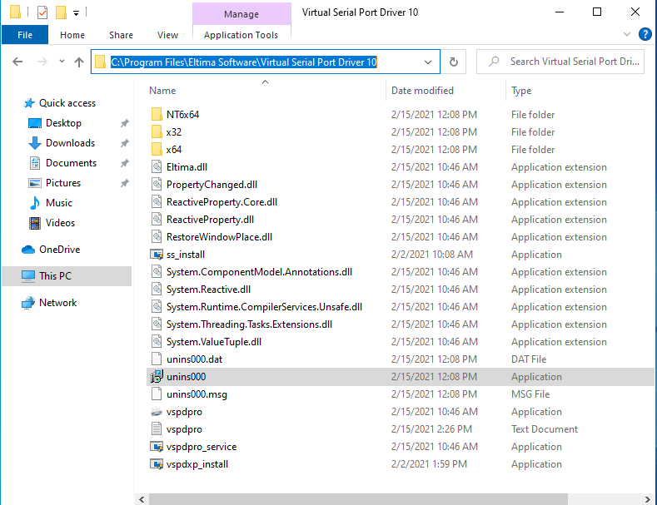The height and width of the screenshot is (505, 657).
Task: Click the Desktop icon in navigation pane
Action: click(x=35, y=123)
